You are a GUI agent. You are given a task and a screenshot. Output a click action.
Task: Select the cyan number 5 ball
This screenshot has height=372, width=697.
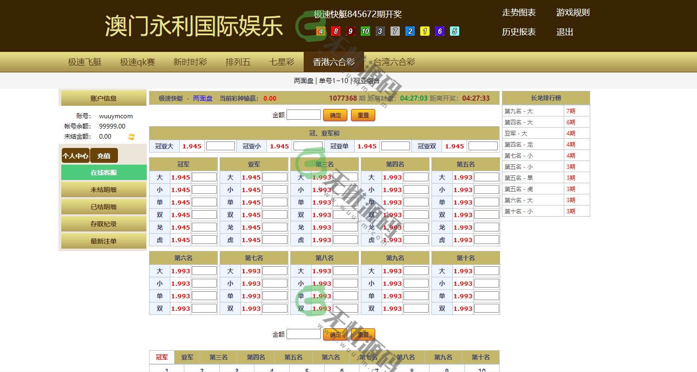point(454,31)
